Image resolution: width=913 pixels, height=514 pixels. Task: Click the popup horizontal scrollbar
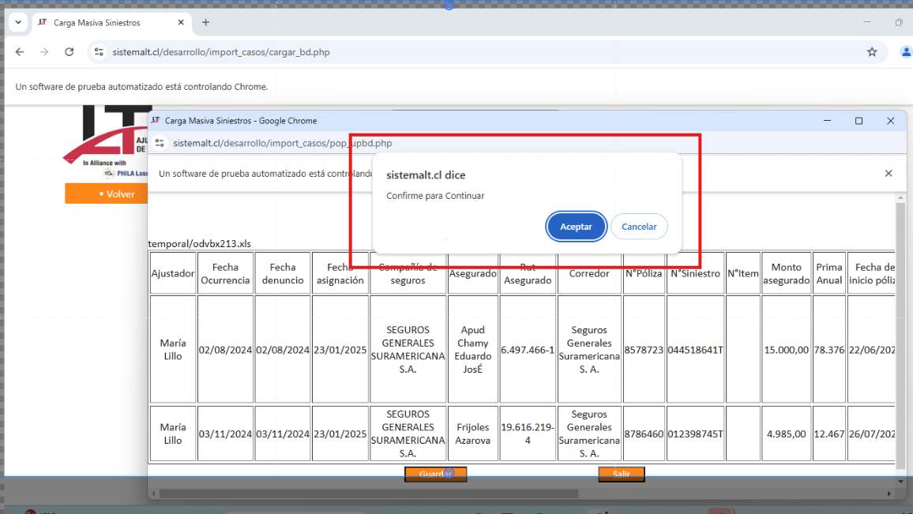(x=367, y=493)
